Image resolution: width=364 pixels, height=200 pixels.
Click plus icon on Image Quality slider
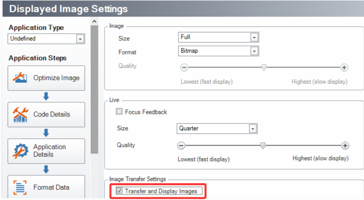click(x=344, y=68)
